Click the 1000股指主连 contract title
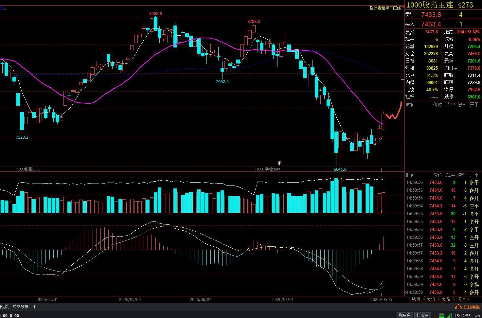 pyautogui.click(x=430, y=5)
